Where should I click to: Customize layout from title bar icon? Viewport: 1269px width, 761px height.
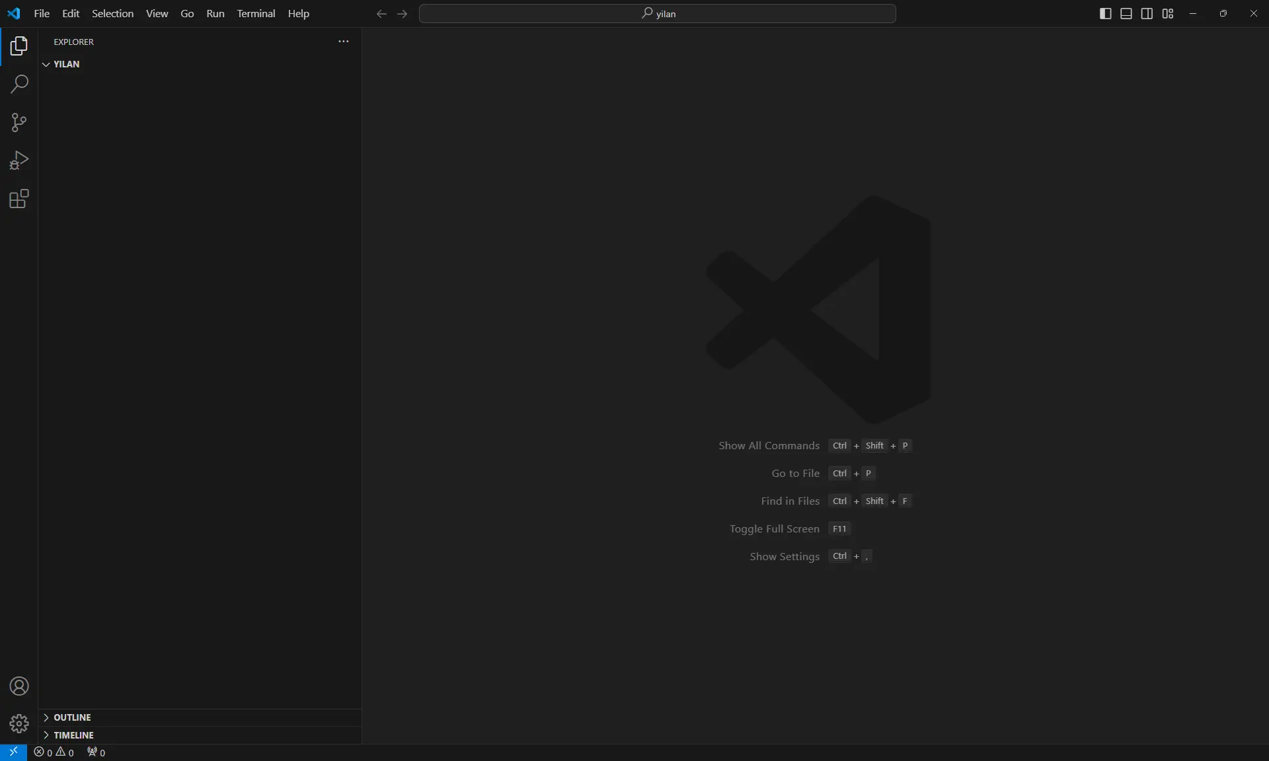click(1168, 14)
